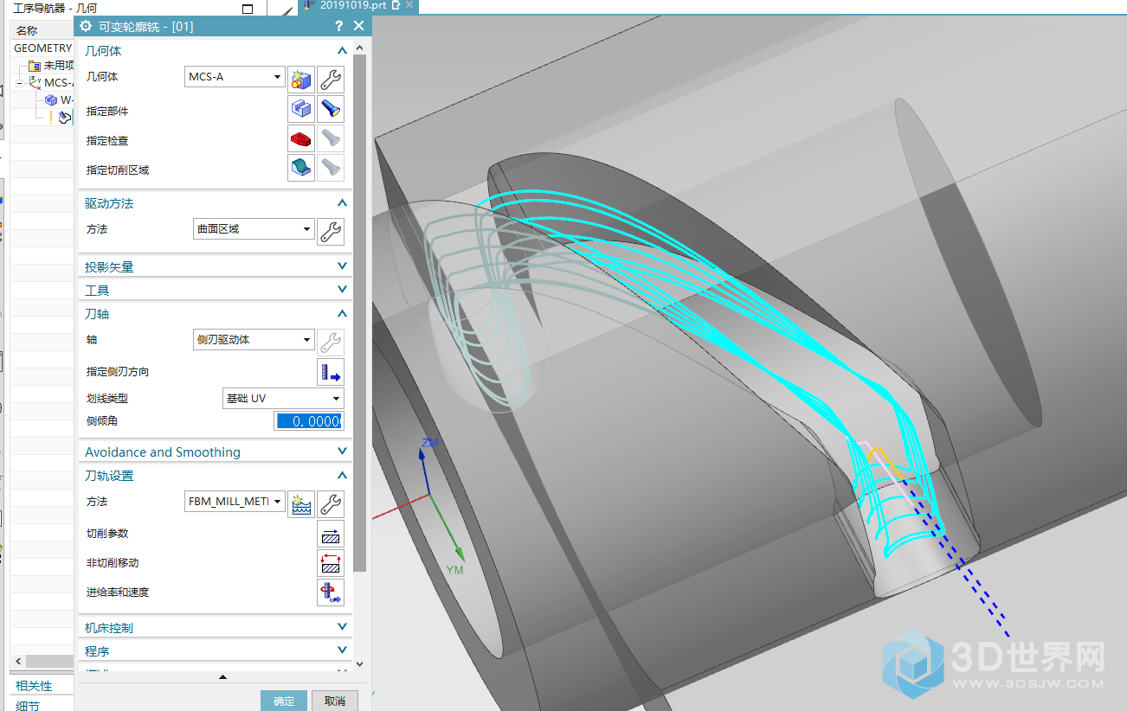Collapse the 驱动方法 section

coord(342,203)
